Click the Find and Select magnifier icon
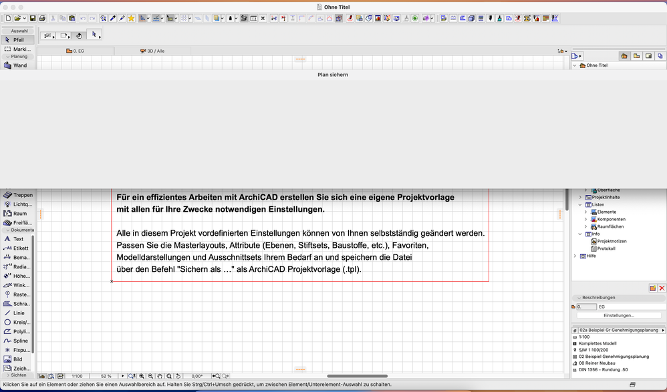667x392 pixels. 104,18
